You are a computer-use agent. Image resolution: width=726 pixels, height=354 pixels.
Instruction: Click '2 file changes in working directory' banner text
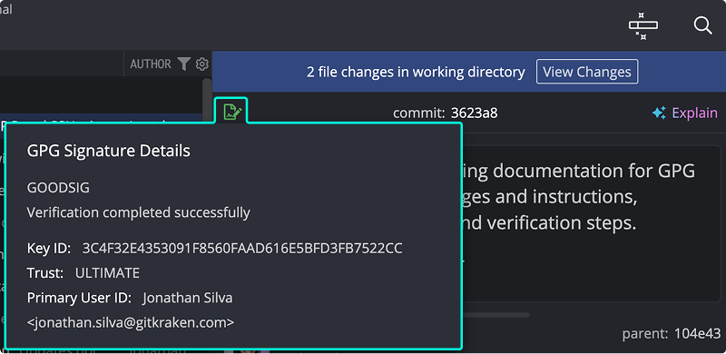tap(416, 72)
